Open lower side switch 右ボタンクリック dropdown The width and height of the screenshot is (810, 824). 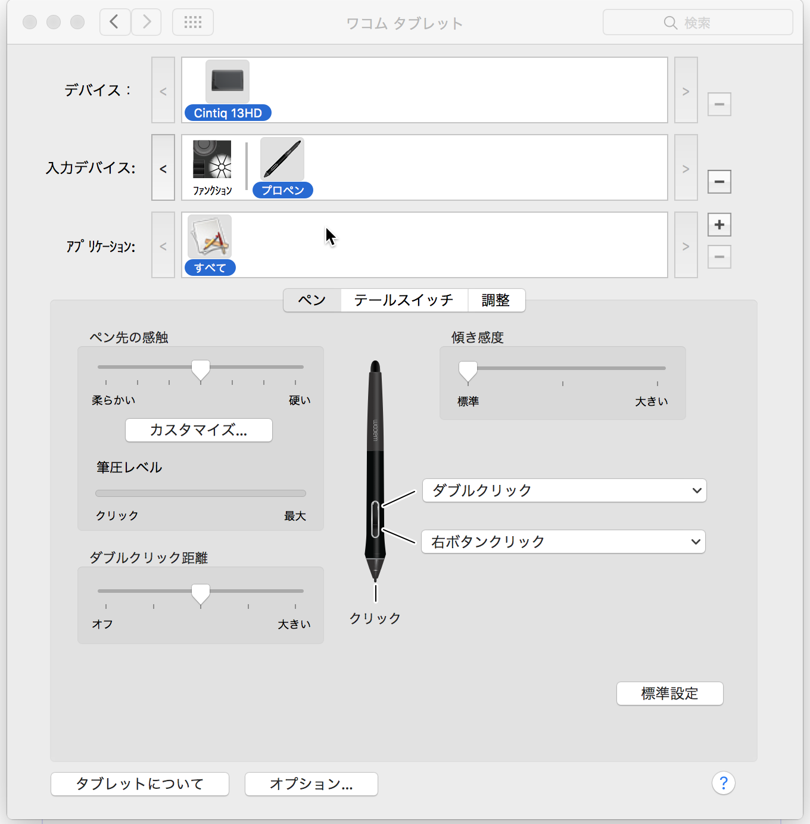click(563, 542)
